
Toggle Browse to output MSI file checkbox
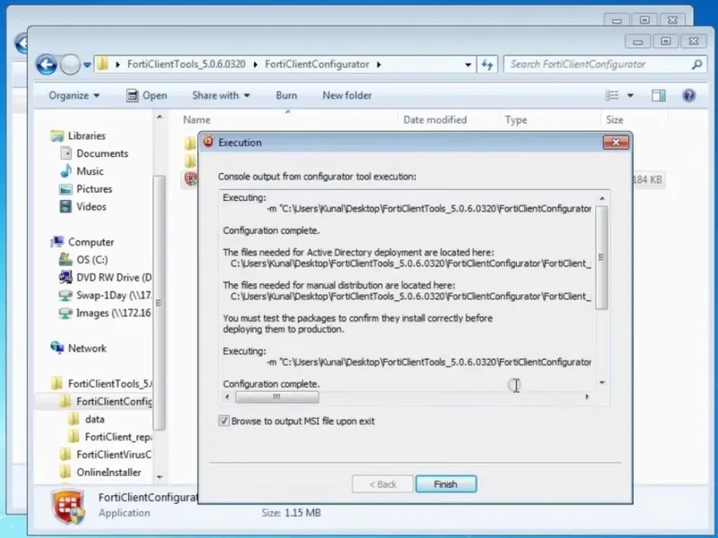pos(223,421)
